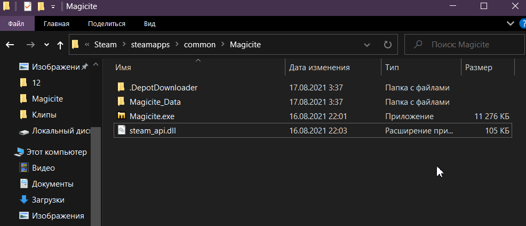Switch to the Поделиться ribbon tab
This screenshot has height=226, width=526.
[x=107, y=24]
